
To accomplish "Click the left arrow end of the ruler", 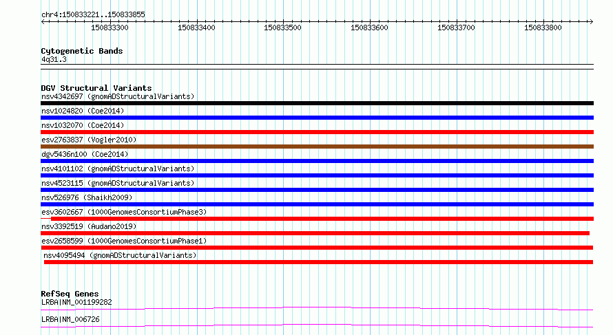I will coord(43,21).
